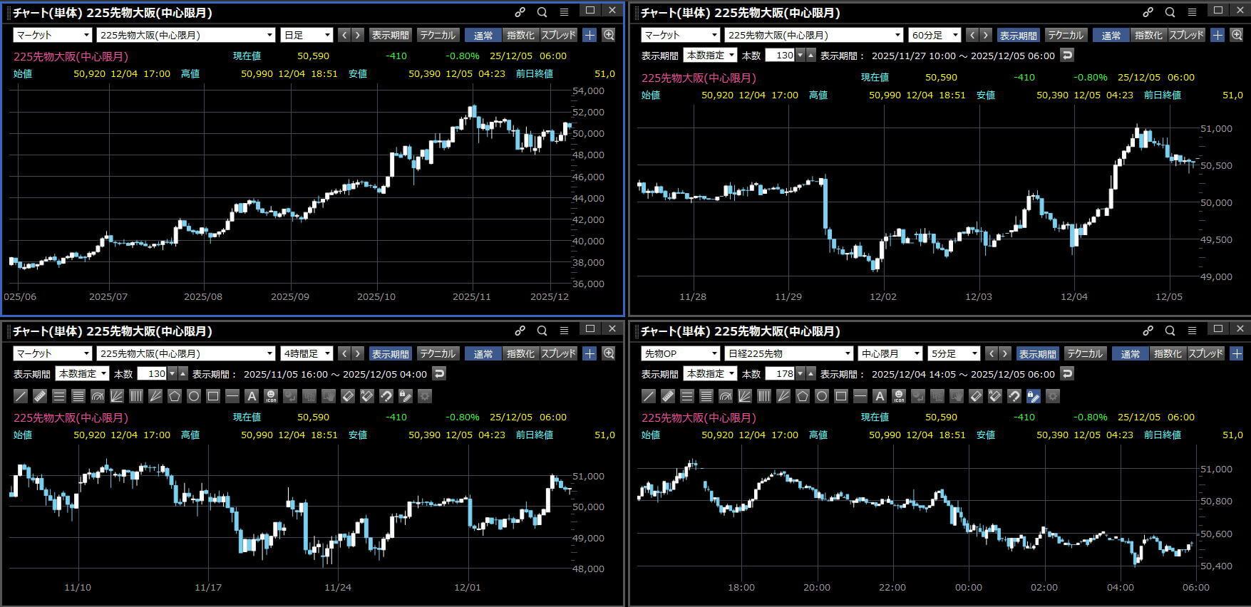Open the 60分足 timeframe dropdown in top-right chart
1251x607 pixels.
click(x=935, y=35)
